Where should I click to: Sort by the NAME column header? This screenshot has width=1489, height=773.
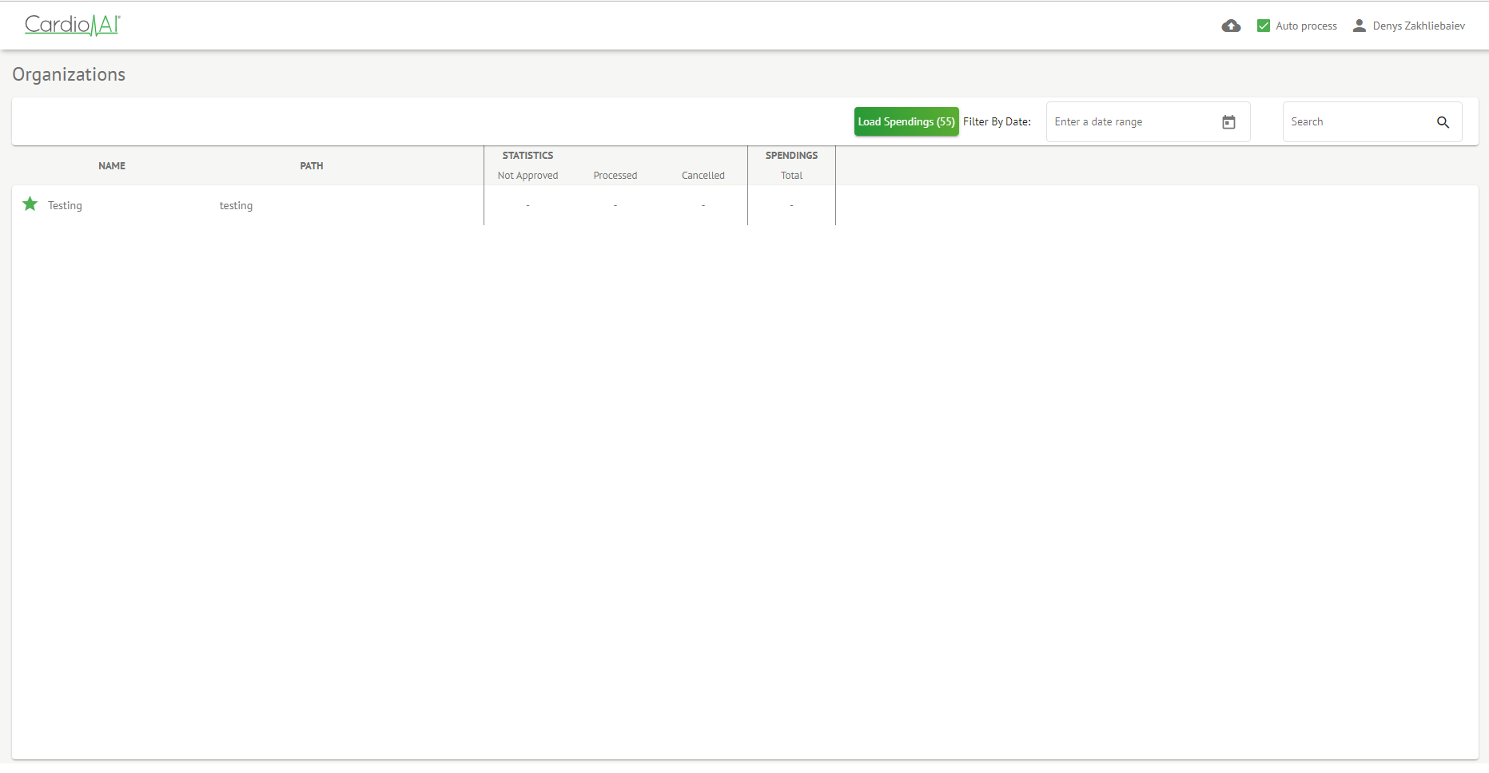coord(112,166)
